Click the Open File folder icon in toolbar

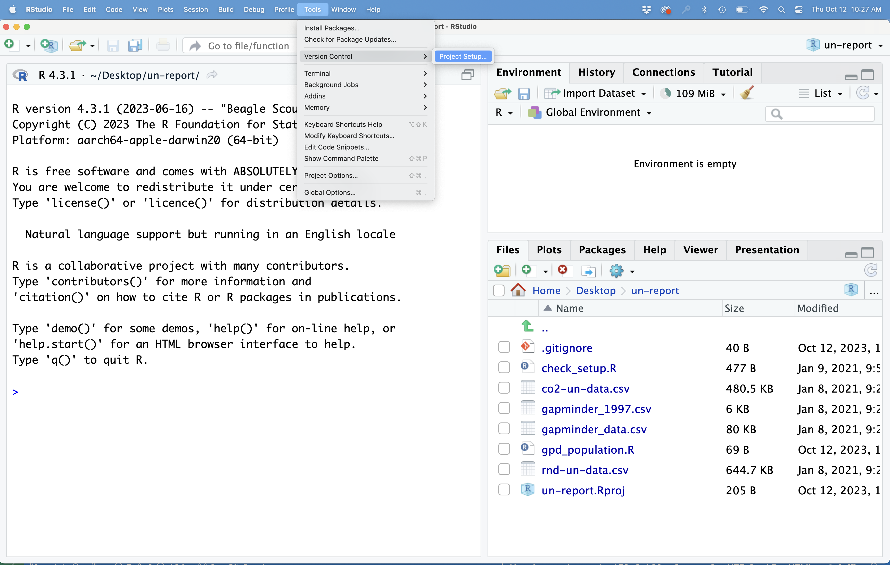point(77,45)
